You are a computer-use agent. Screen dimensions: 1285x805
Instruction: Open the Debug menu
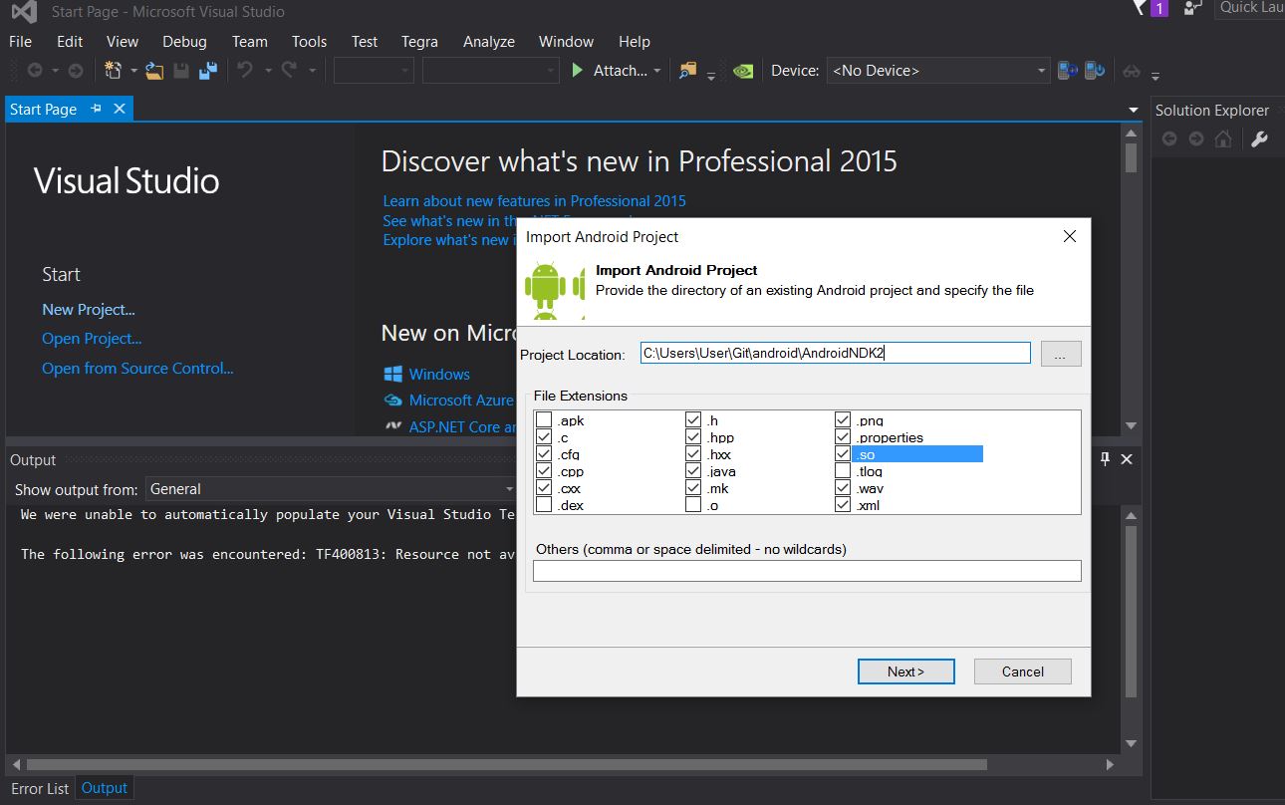click(184, 41)
